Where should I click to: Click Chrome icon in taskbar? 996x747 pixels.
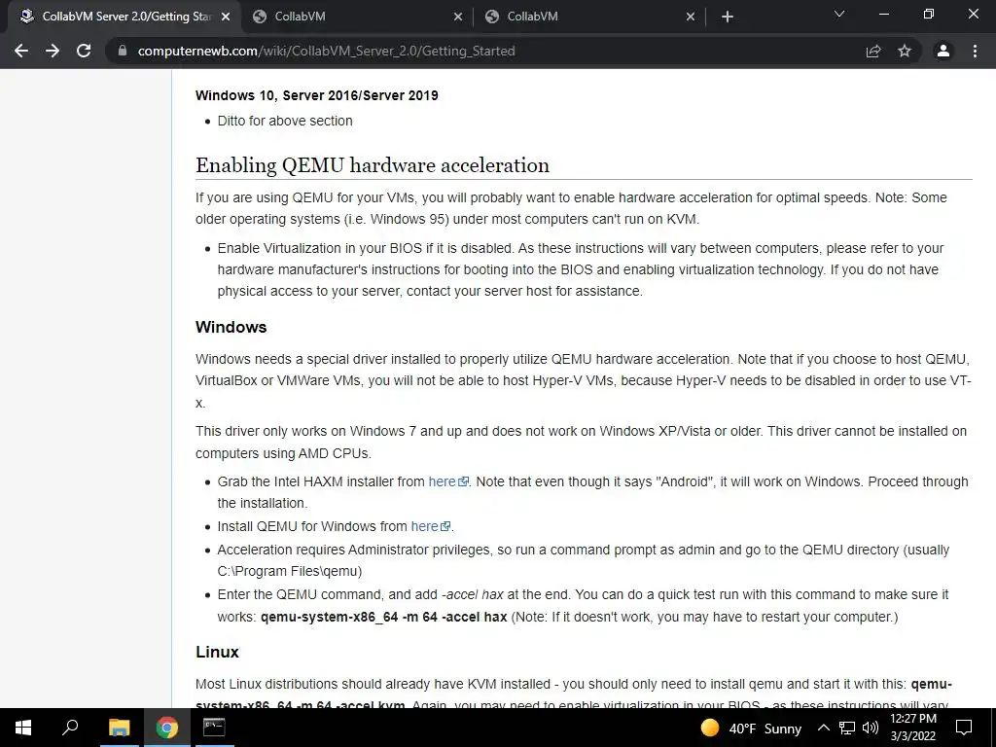166,728
